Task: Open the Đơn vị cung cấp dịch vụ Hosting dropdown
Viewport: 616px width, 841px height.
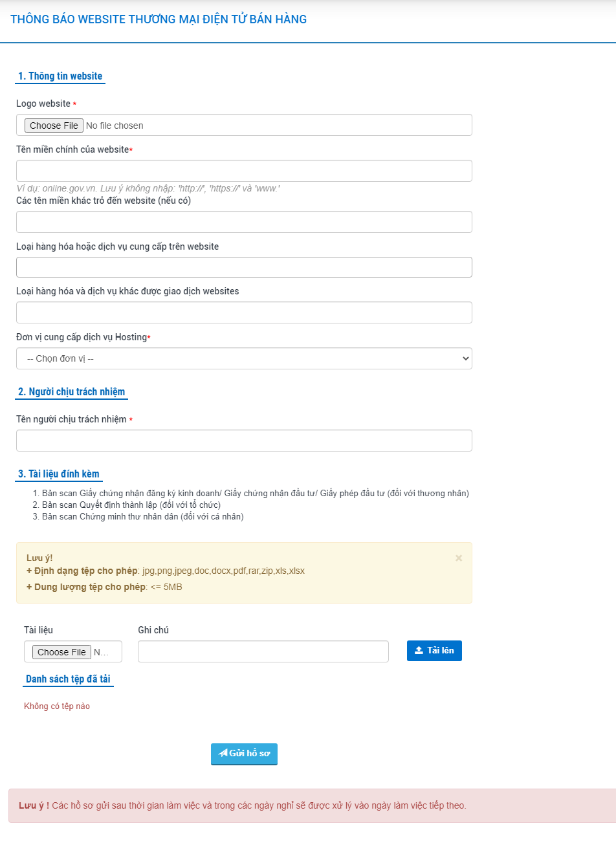Action: tap(244, 358)
